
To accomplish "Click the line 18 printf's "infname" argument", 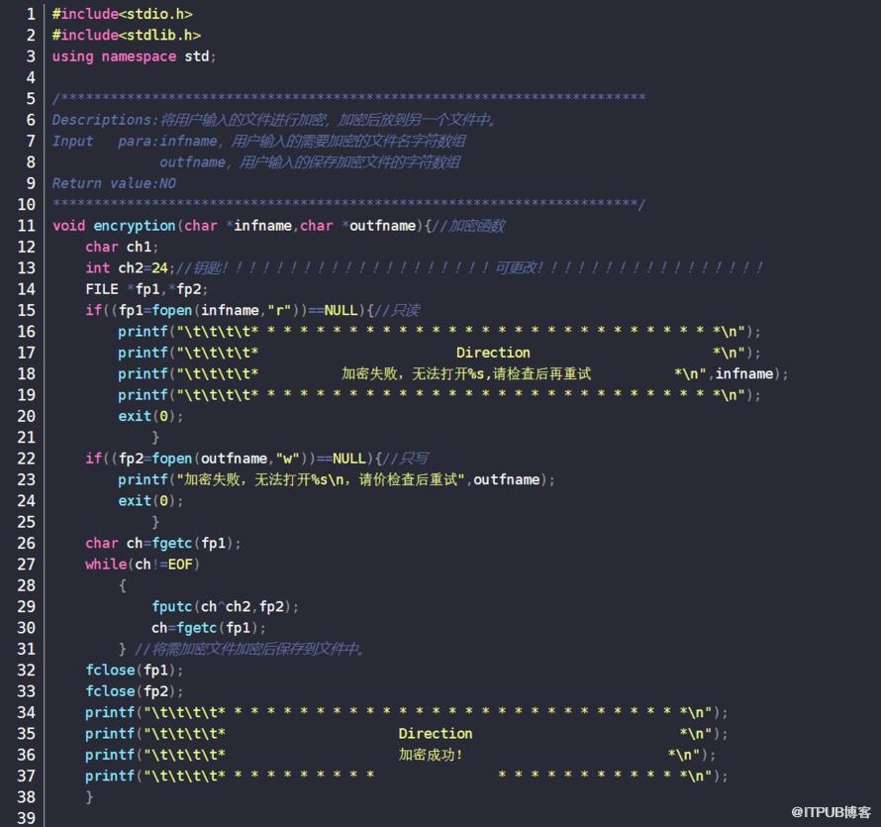I will (744, 373).
